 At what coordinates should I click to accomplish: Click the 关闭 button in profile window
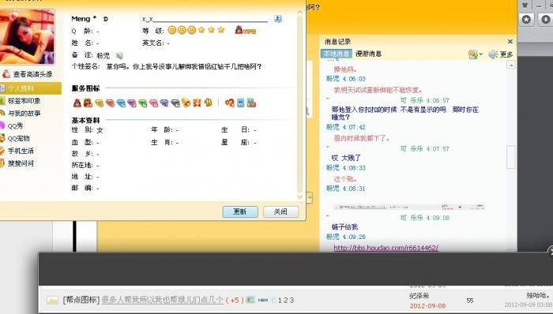pos(280,211)
